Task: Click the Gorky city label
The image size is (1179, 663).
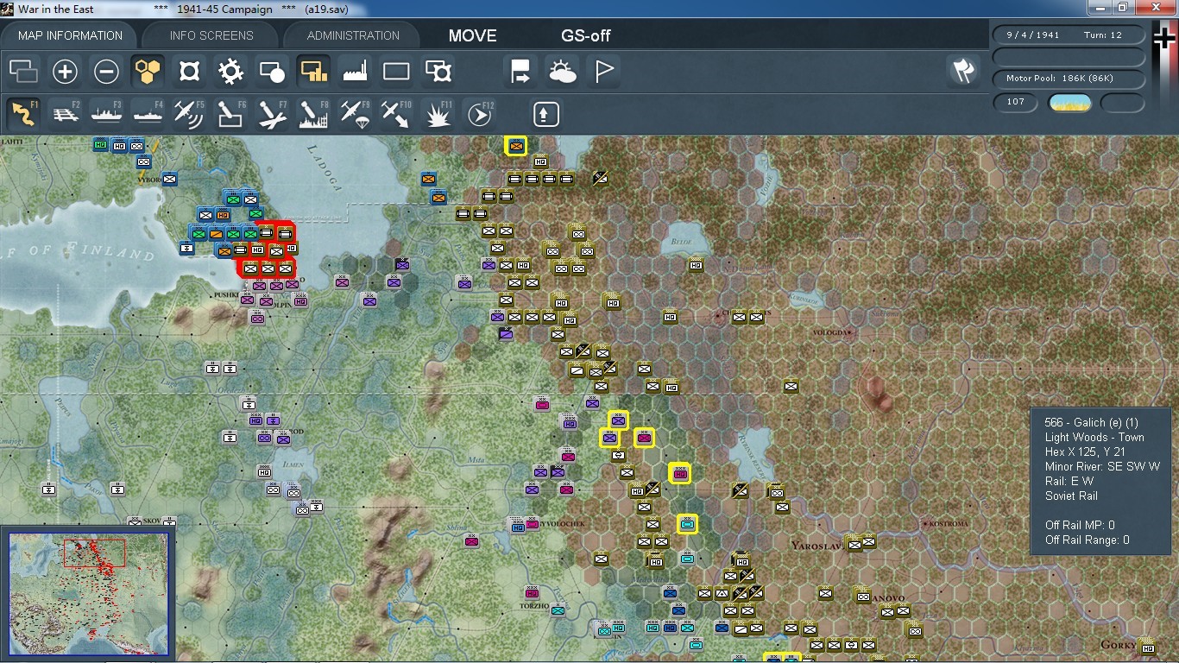Action: (1120, 645)
